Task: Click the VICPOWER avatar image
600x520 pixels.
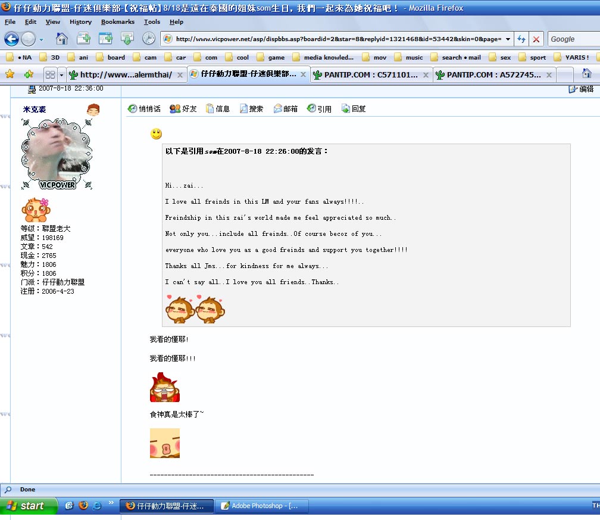Action: (x=57, y=154)
